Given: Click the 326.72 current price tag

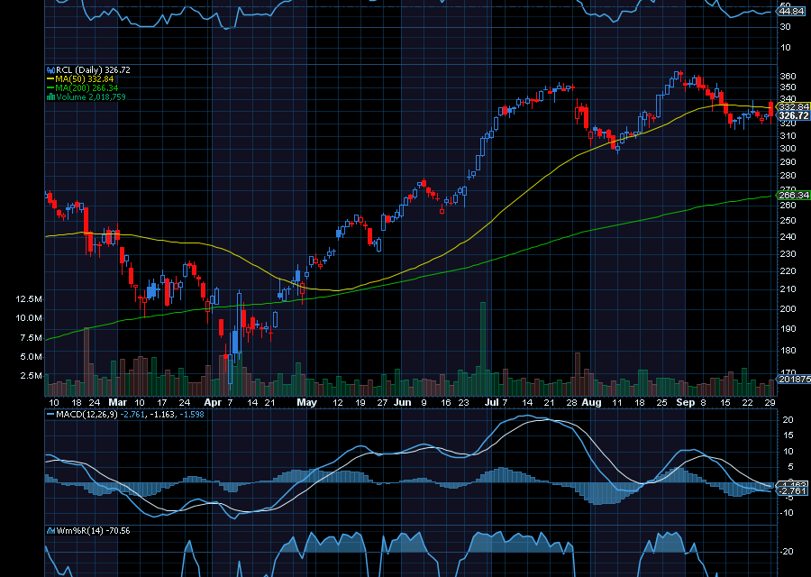Looking at the screenshot, I should point(793,115).
